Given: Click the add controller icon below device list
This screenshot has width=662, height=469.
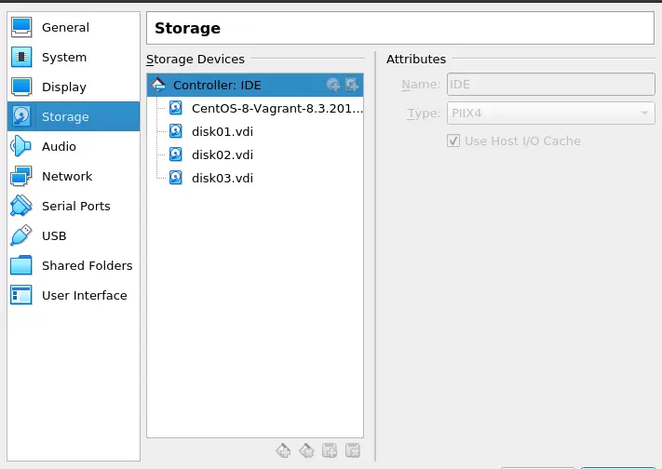Looking at the screenshot, I should click(283, 450).
